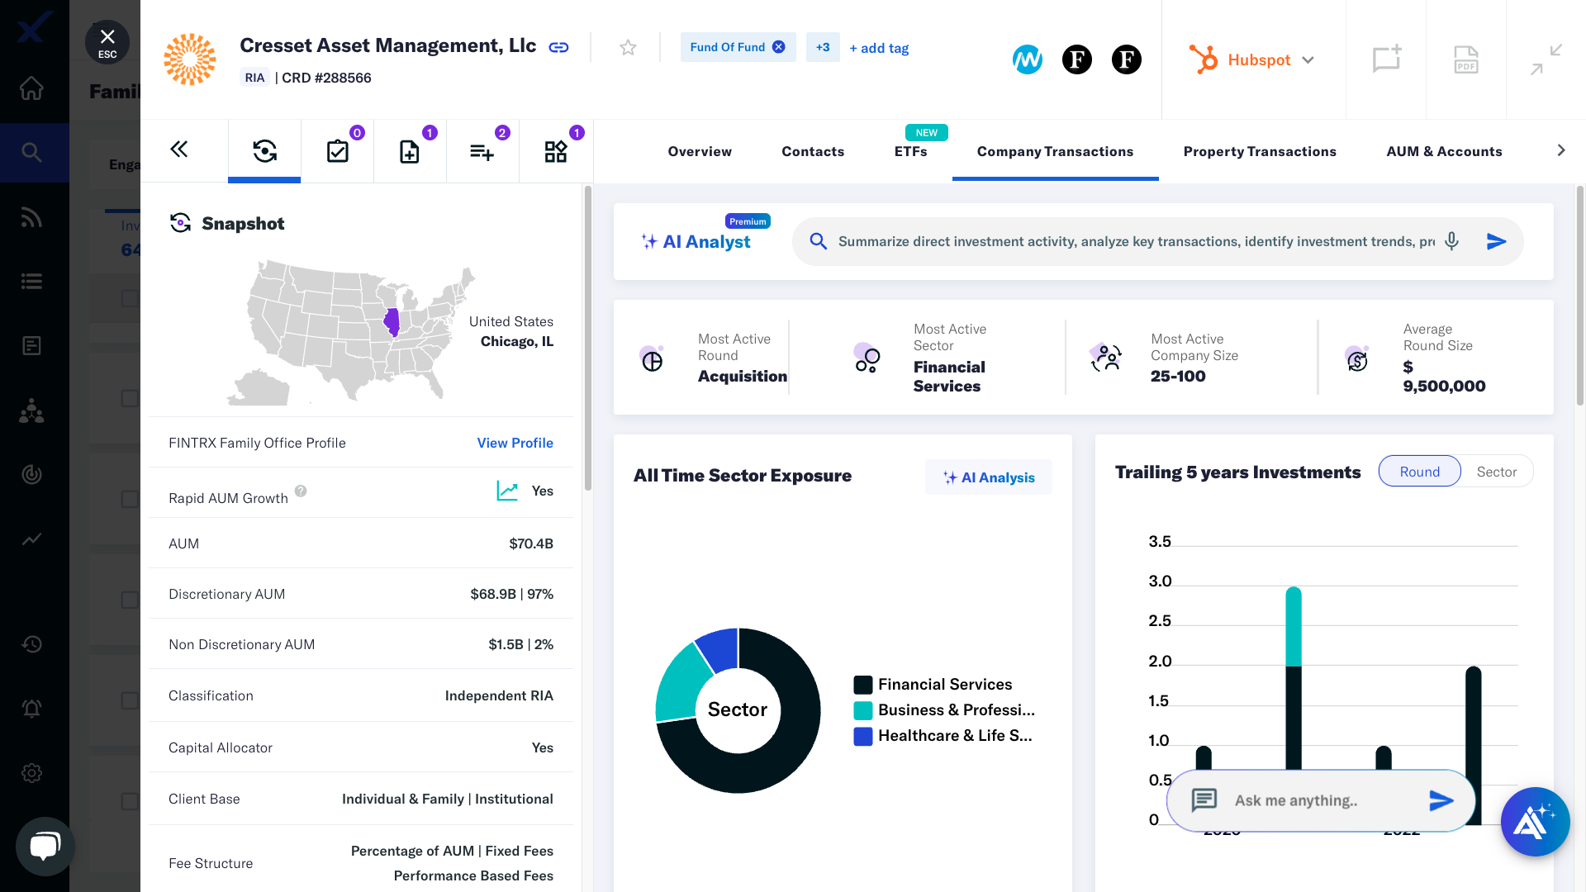Click the Cresset sunburst logo
1586x892 pixels.
190,59
